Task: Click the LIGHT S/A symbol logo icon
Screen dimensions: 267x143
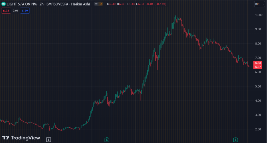Action: 3,4
